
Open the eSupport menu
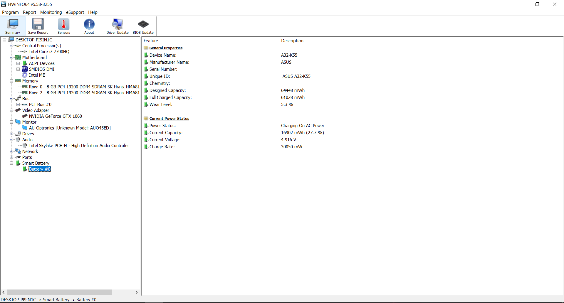pos(75,12)
